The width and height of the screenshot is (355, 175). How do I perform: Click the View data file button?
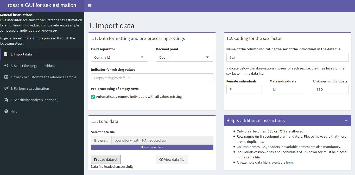(172, 159)
